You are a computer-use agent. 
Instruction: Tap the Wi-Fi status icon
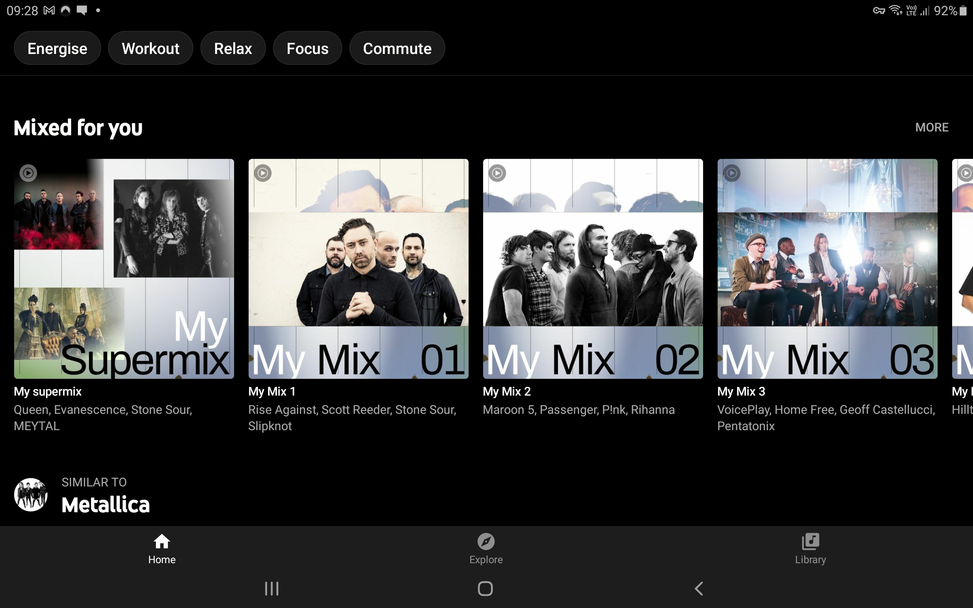point(896,11)
